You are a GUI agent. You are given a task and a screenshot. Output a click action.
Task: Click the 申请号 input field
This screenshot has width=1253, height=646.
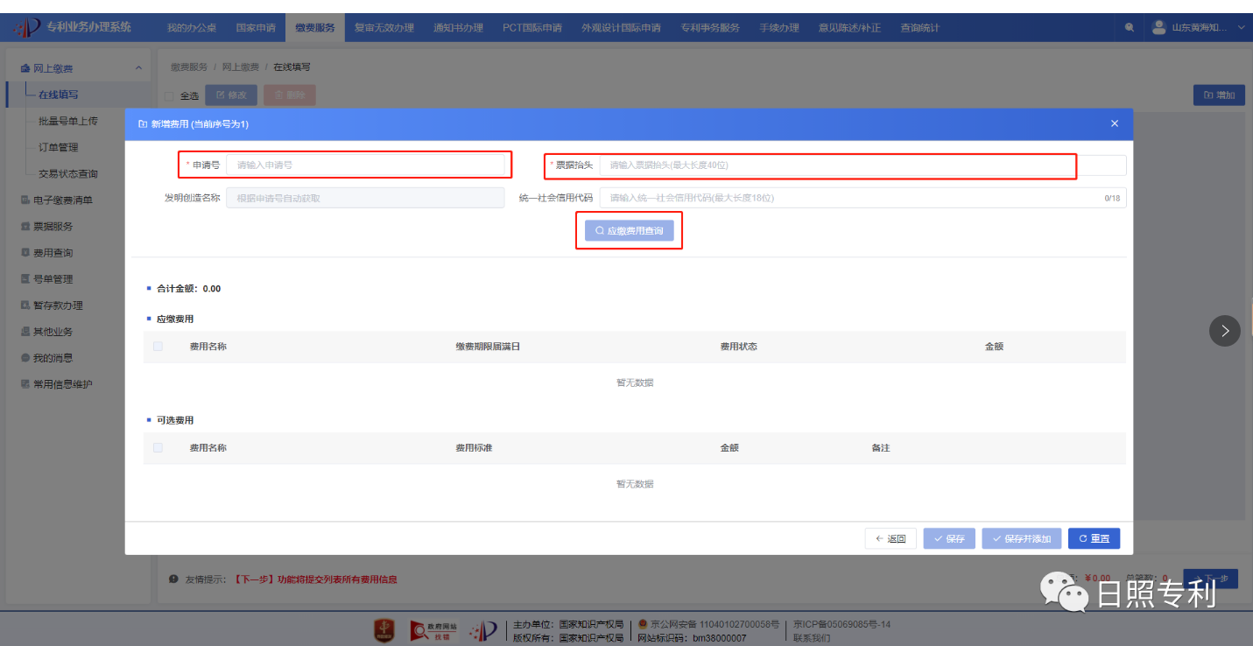click(366, 165)
